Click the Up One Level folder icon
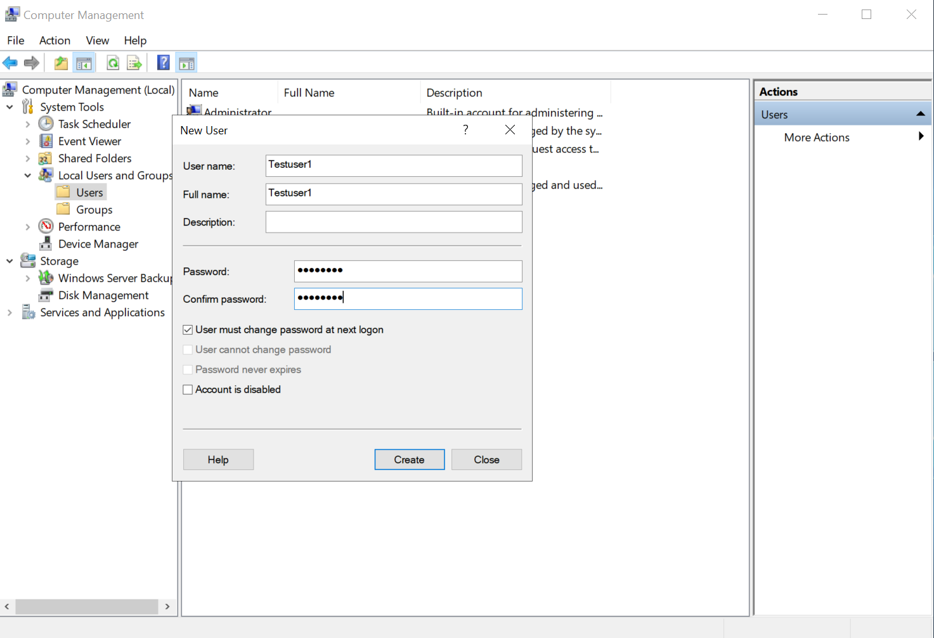The width and height of the screenshot is (934, 638). click(61, 63)
